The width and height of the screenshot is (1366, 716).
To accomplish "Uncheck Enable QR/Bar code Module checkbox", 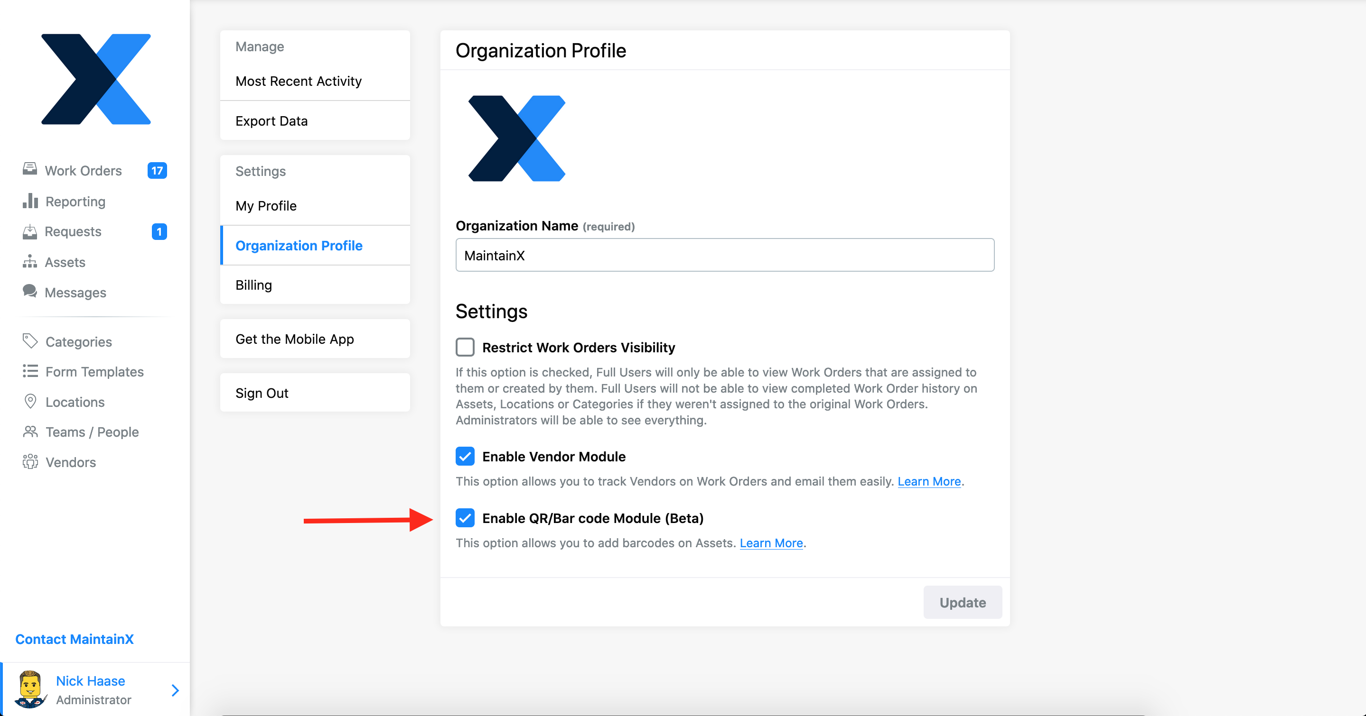I will [465, 518].
